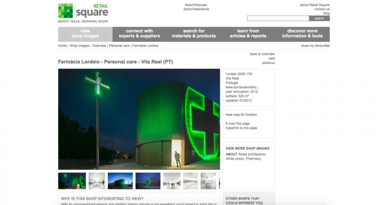Viewport: 388px width, 205px height.
Task: Click the 'updated: 01/2013' text
Action: click(x=238, y=101)
